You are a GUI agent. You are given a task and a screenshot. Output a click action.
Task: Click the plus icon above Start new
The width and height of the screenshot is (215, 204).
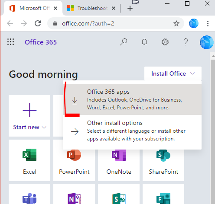coord(29,110)
